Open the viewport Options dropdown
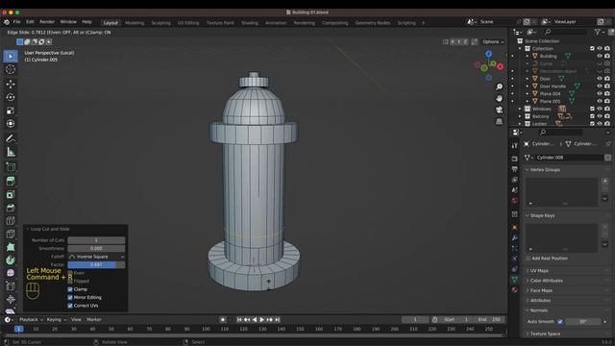Image resolution: width=615 pixels, height=346 pixels. pos(493,41)
